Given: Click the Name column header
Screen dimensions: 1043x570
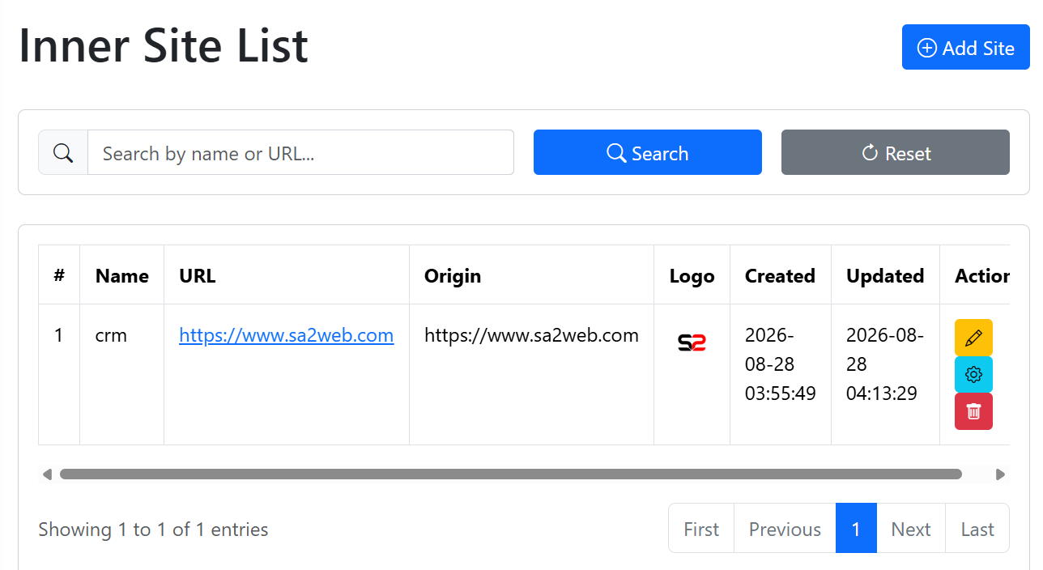Looking at the screenshot, I should pos(121,275).
